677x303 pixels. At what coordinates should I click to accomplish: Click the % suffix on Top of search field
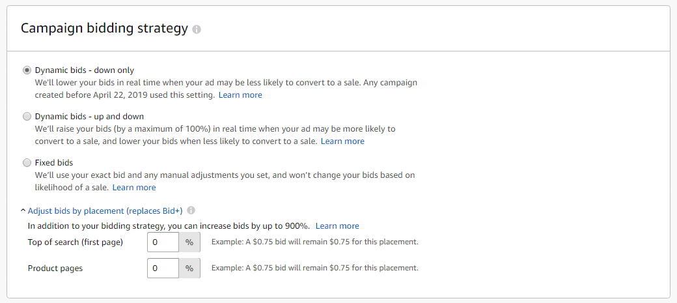(x=189, y=242)
